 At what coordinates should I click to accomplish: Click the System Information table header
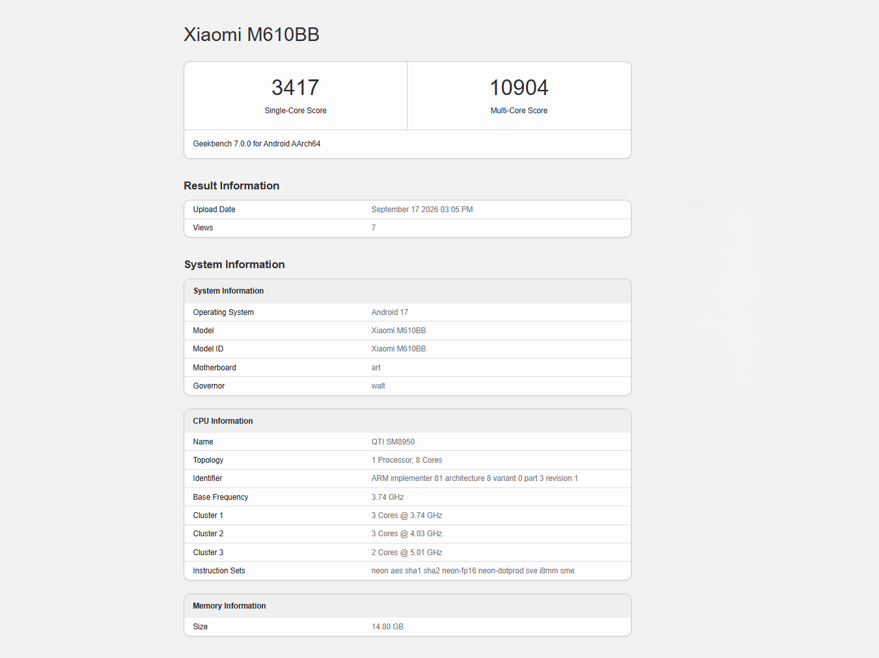pos(229,291)
